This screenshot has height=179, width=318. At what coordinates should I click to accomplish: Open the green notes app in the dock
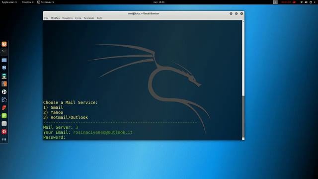[4, 116]
